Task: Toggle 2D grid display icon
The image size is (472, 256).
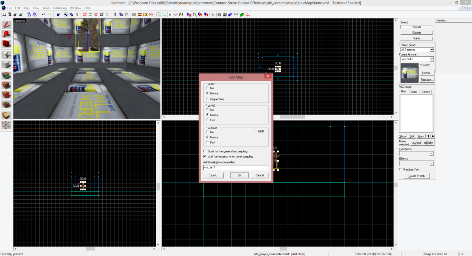Action: point(4,14)
